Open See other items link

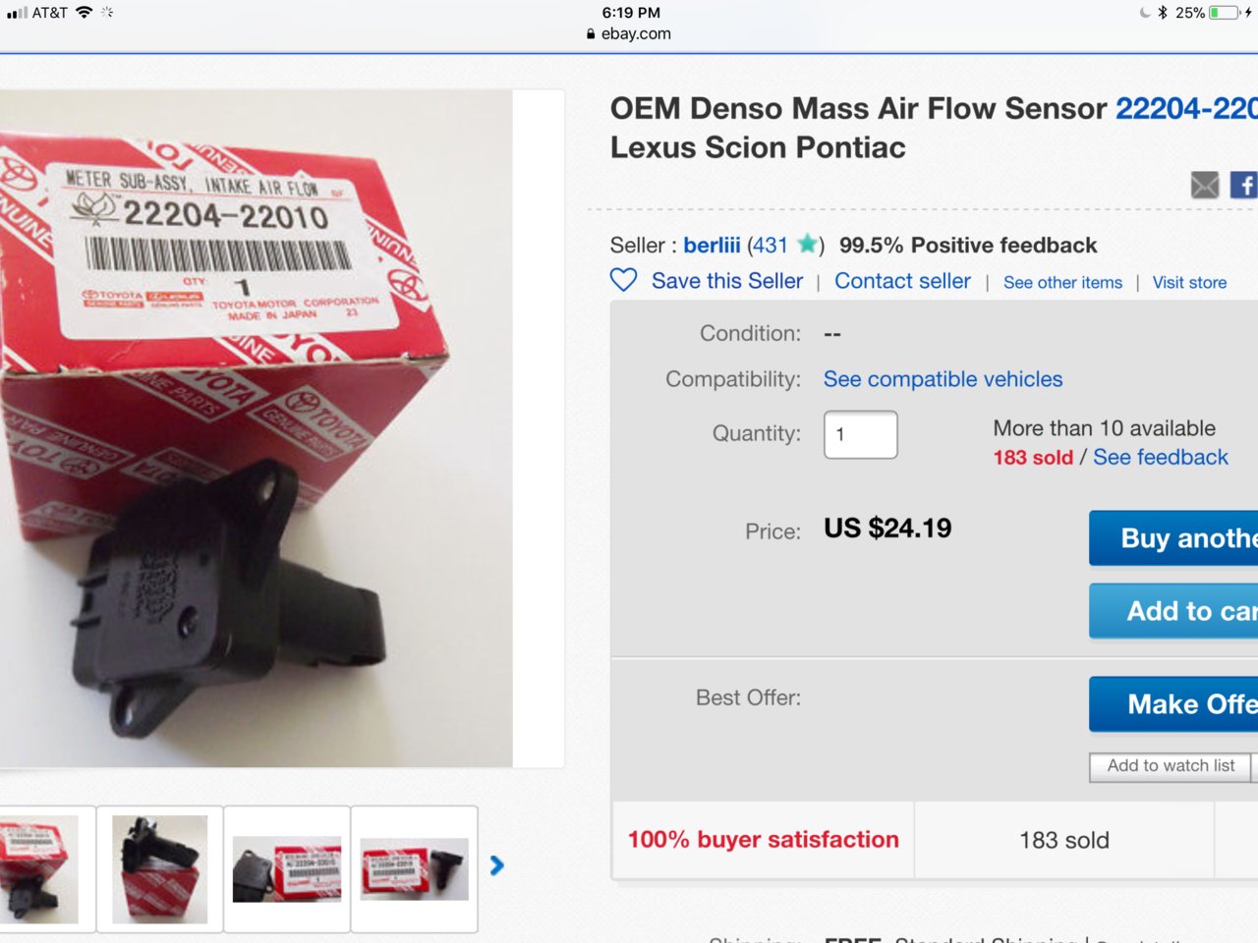(x=1062, y=283)
